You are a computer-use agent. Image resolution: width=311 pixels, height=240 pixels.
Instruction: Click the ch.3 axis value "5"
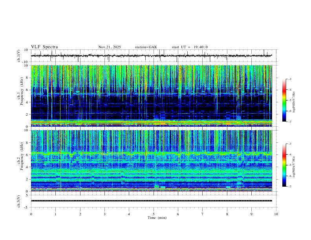[27, 195]
